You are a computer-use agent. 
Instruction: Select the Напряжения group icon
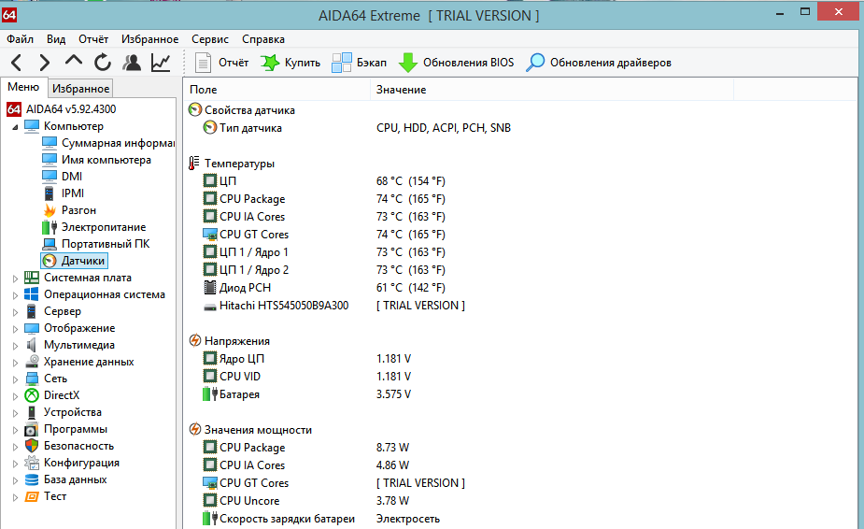pos(194,340)
